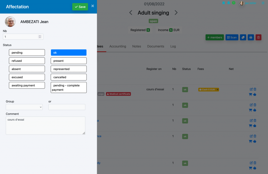This screenshot has height=174, width=268.
Task: Open piggy bank icon in row ending 'dy'
Action: click(254, 168)
